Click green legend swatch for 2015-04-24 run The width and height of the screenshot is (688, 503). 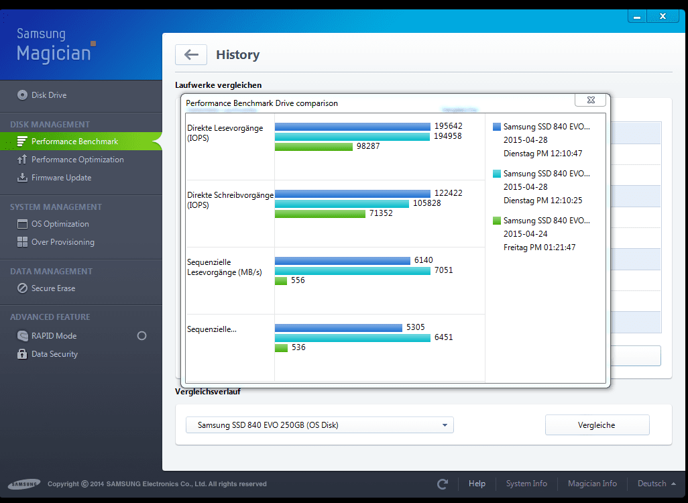pos(497,221)
